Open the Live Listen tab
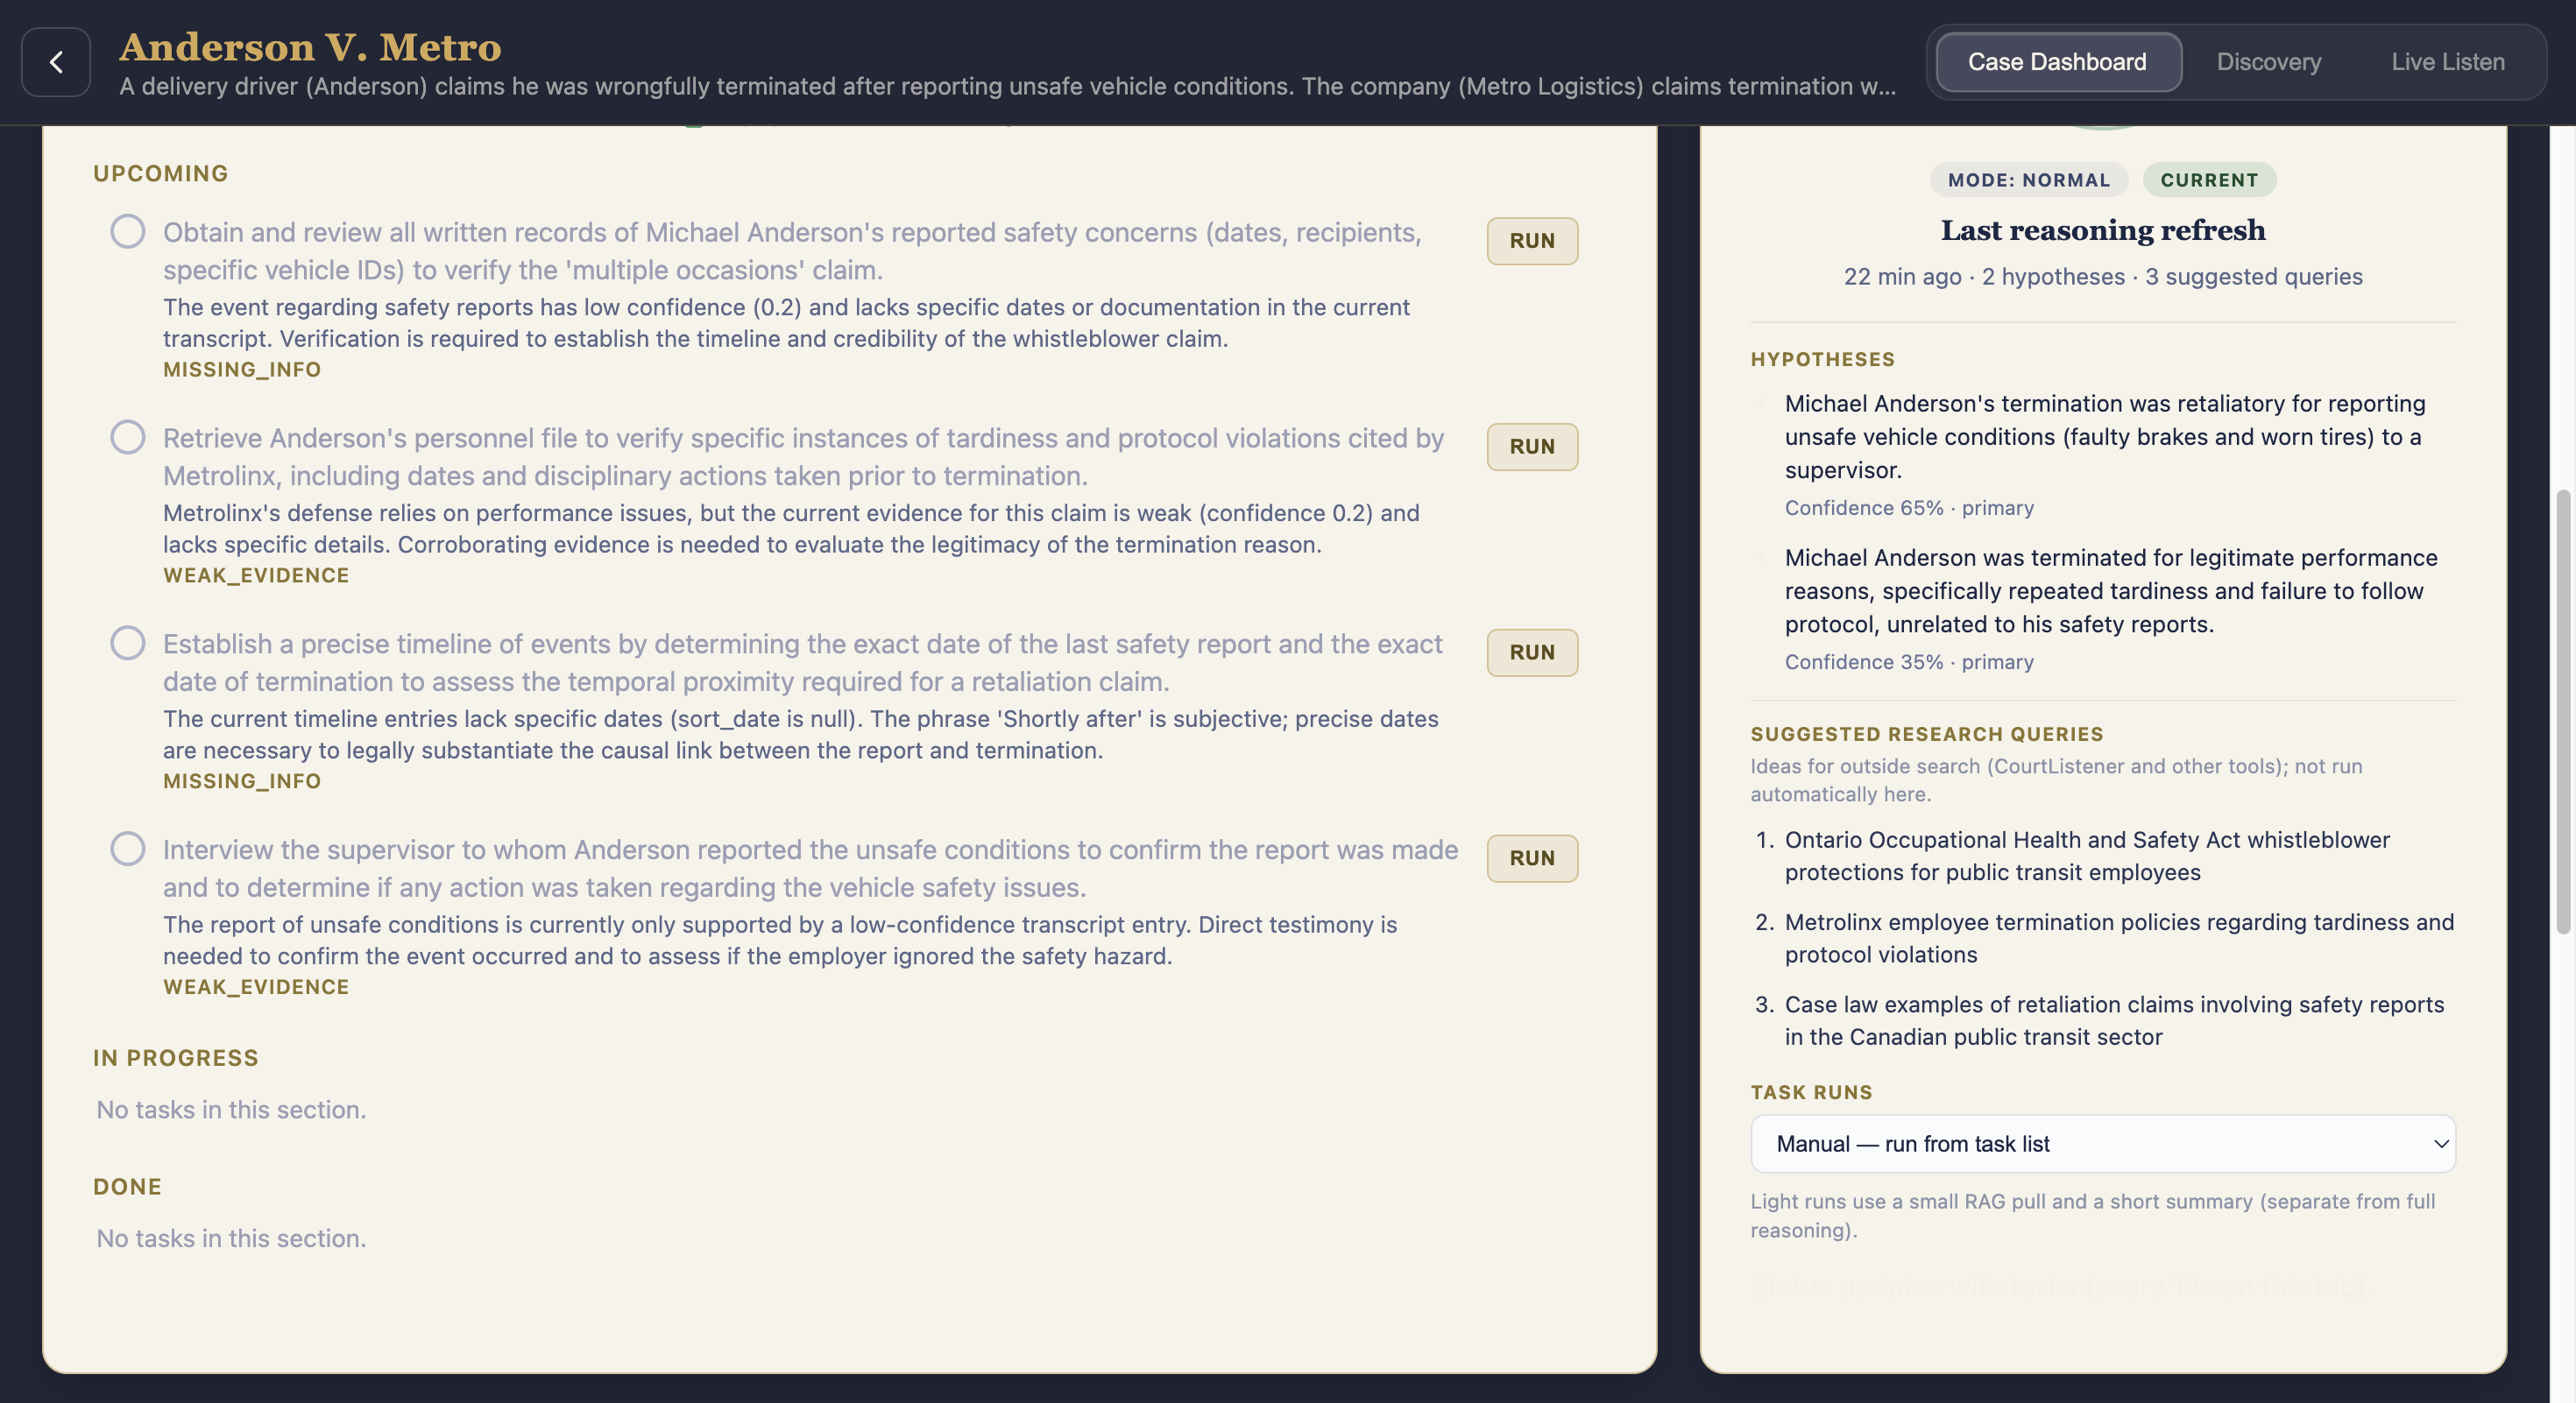 click(2447, 62)
